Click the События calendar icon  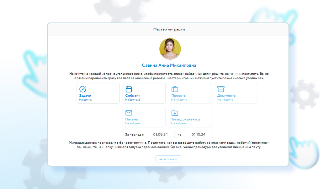[x=129, y=89]
